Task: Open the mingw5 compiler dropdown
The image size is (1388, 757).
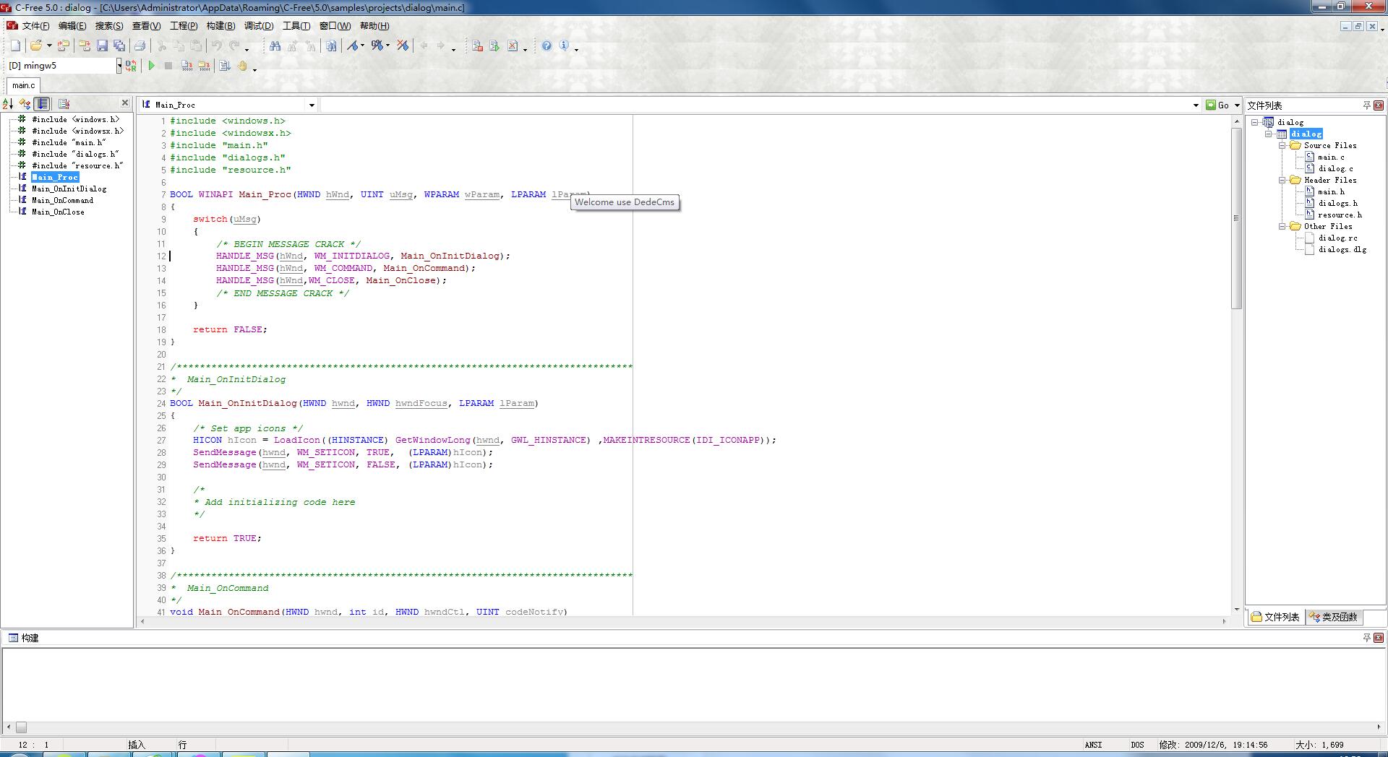Action: (x=119, y=66)
